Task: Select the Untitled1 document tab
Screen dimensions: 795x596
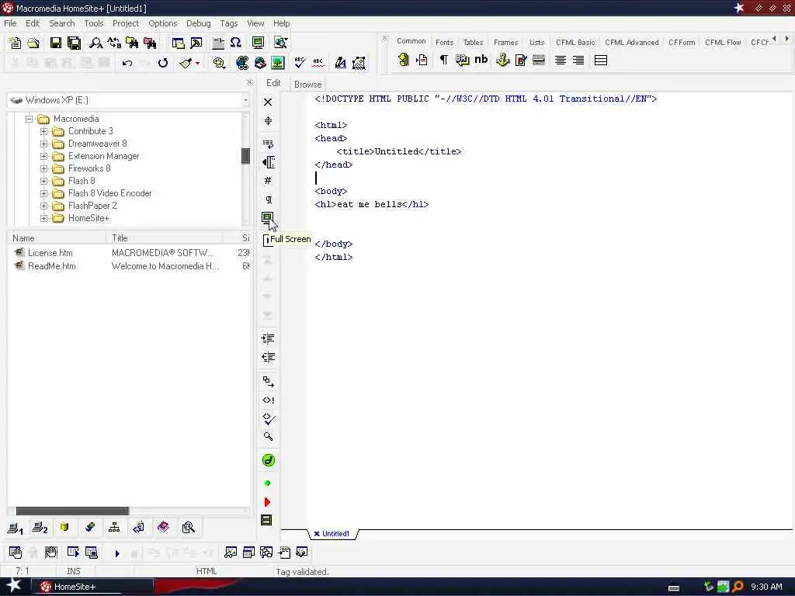Action: tap(332, 534)
